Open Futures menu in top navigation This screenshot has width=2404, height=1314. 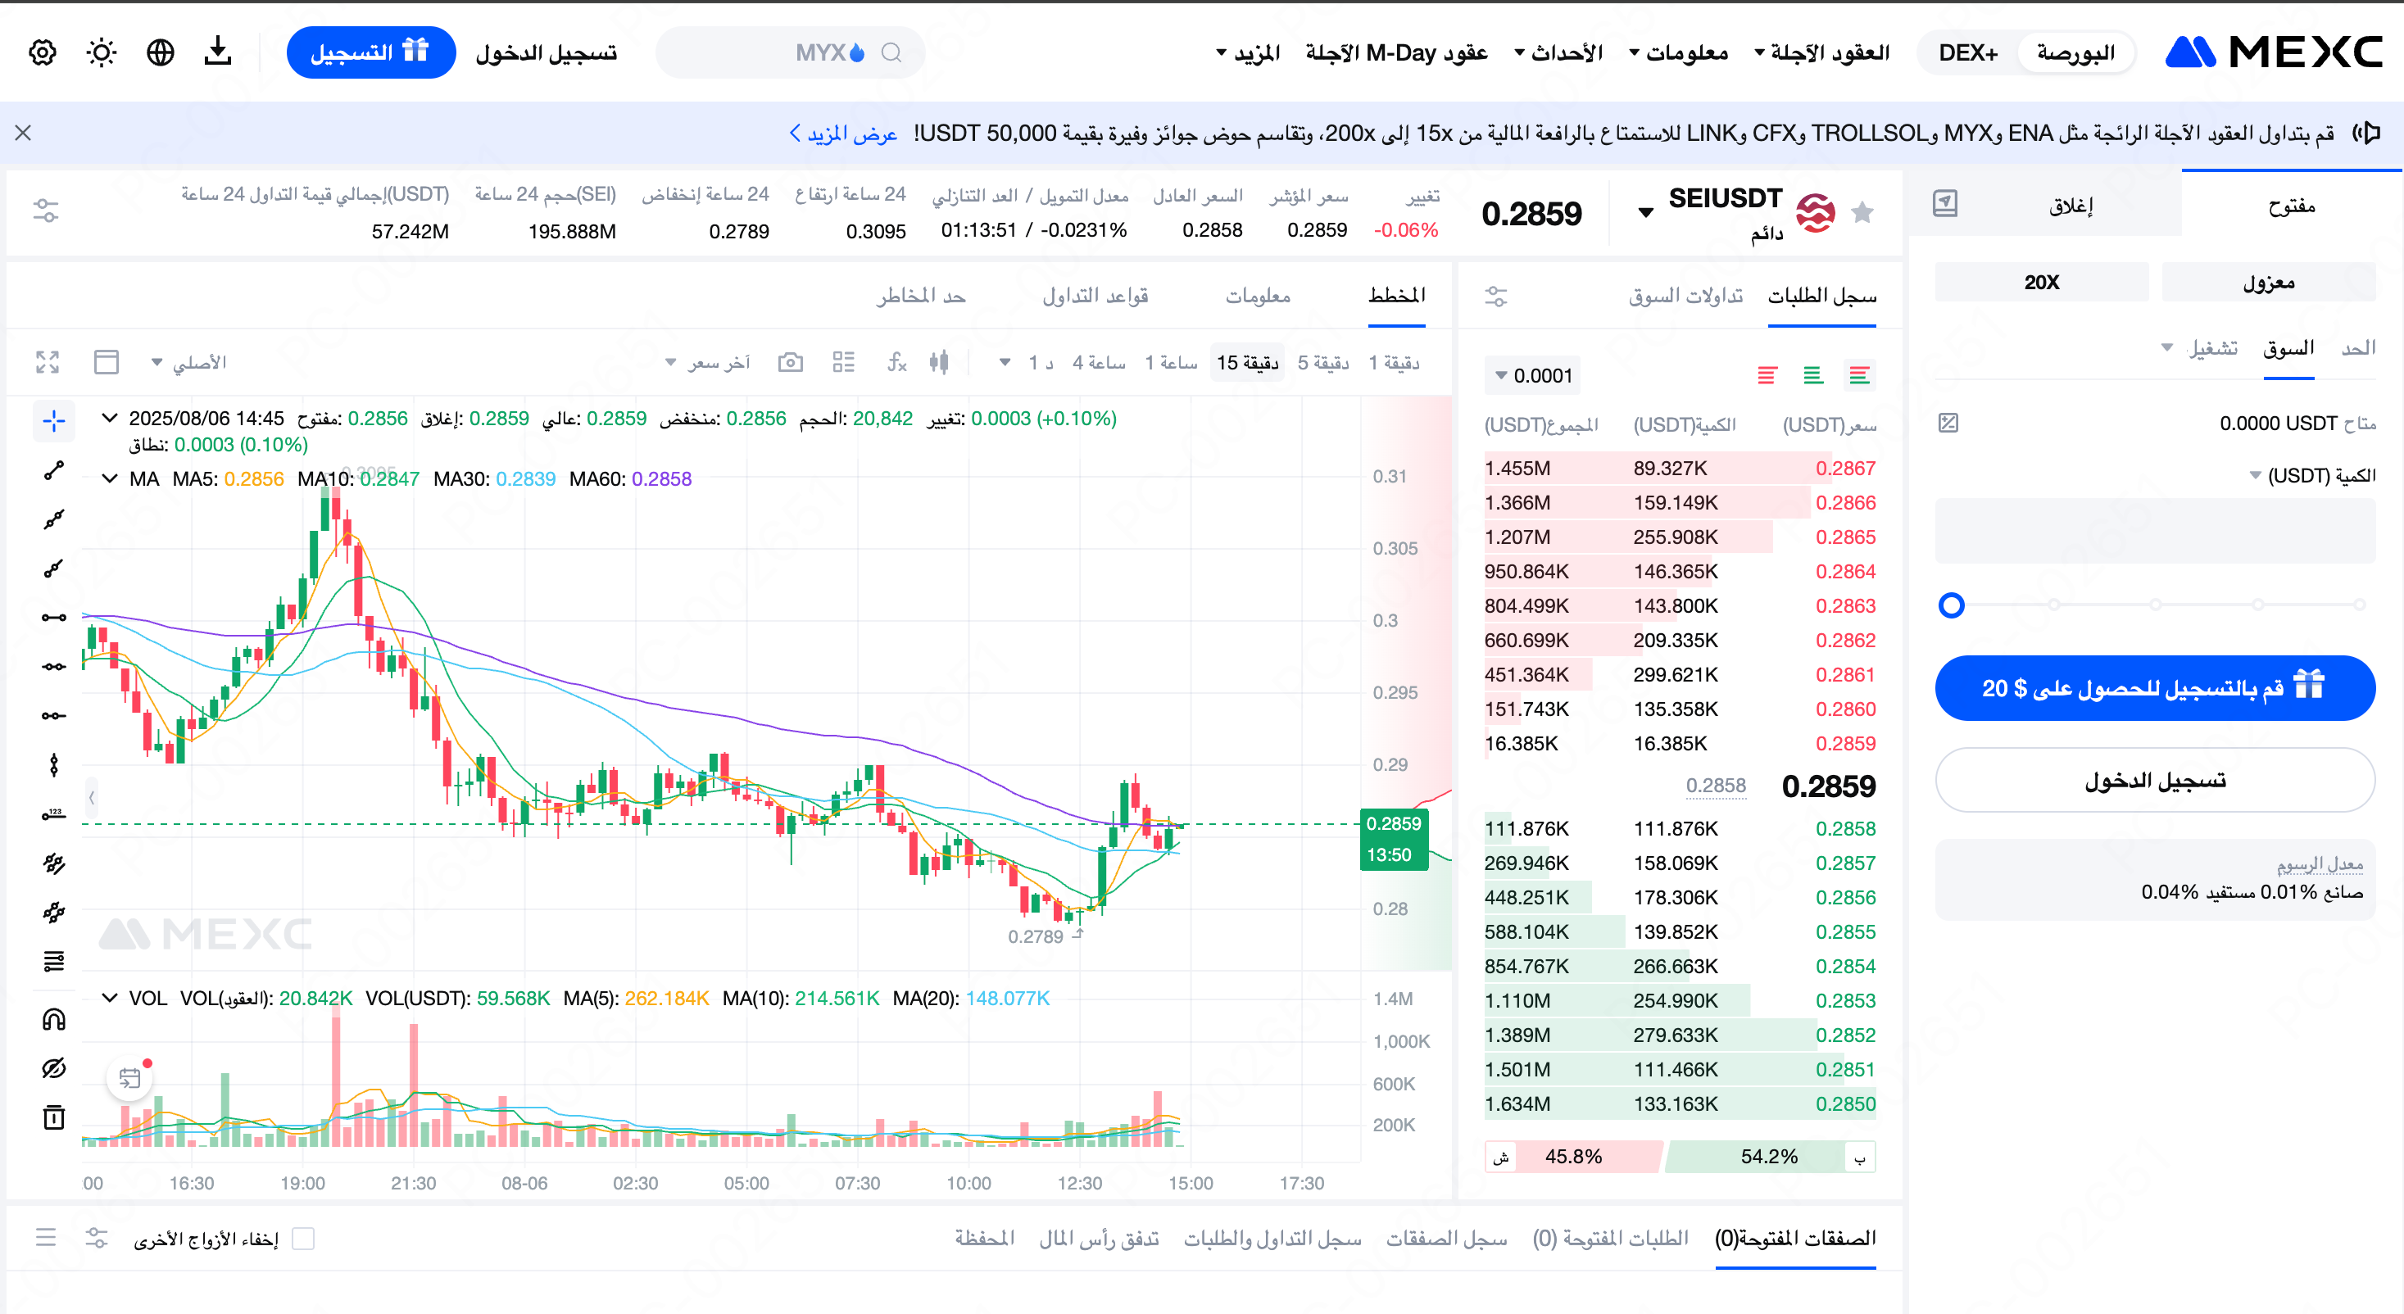[x=1821, y=52]
